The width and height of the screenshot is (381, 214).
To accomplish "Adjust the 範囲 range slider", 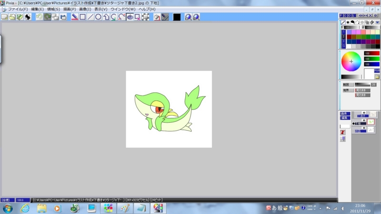I will tap(363, 85).
